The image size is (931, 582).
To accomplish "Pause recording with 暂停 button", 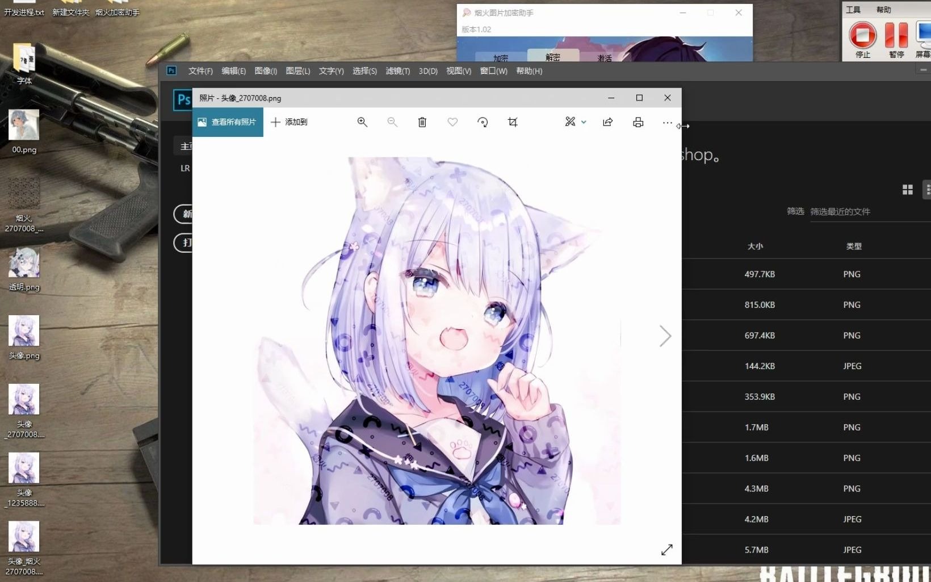I will click(x=896, y=39).
